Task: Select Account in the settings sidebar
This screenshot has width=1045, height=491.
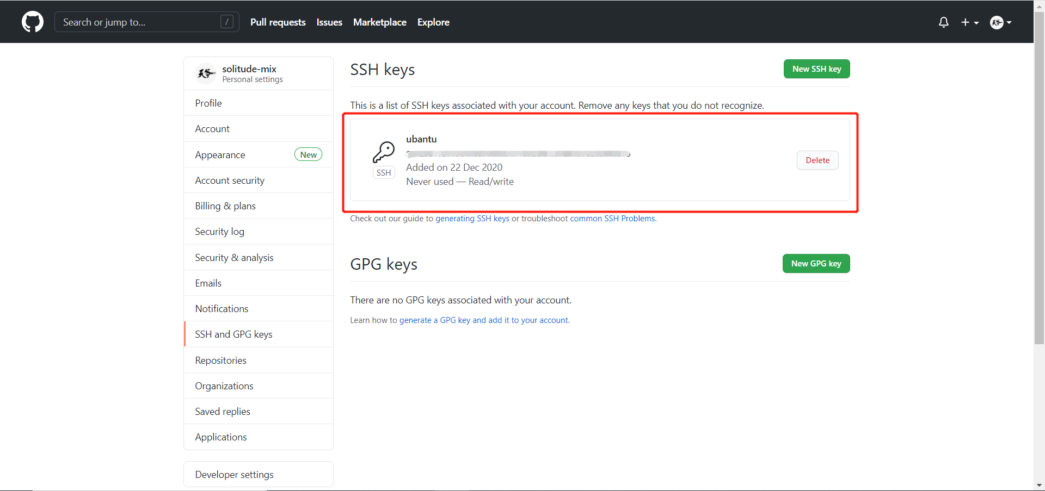Action: (x=259, y=129)
